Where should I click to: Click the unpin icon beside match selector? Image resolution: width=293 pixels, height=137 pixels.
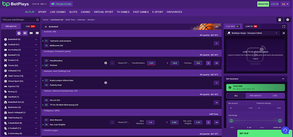click(x=284, y=33)
